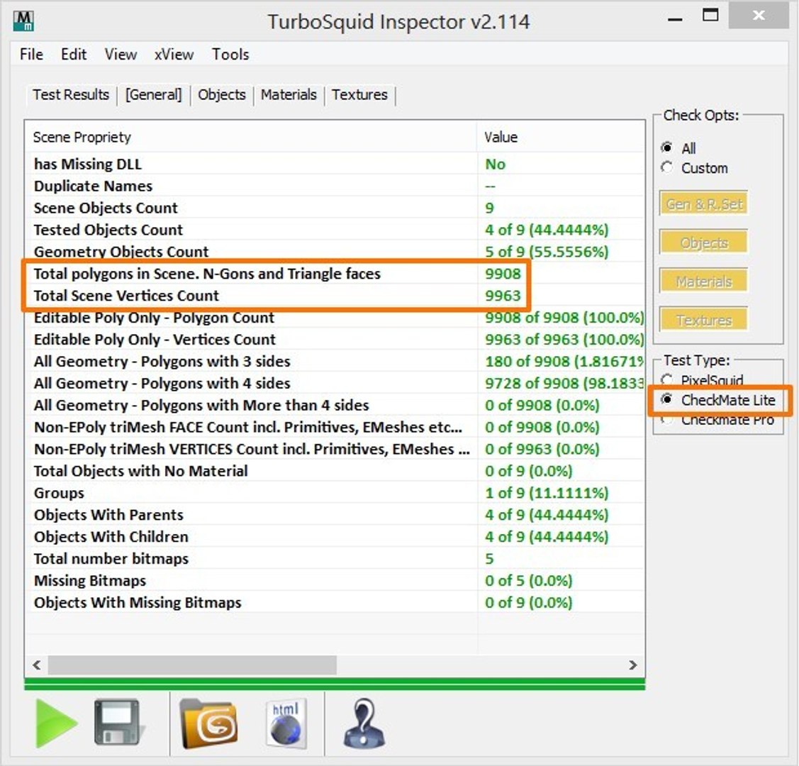Select the 'has Missing DLL' row
Screen dimensions: 799x766
point(335,164)
